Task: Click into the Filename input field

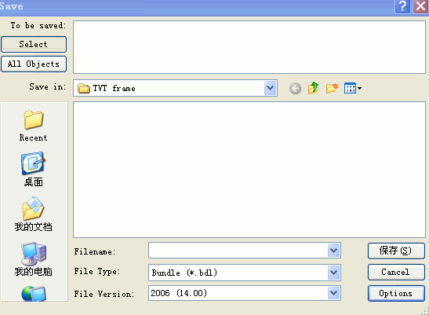Action: pos(238,251)
